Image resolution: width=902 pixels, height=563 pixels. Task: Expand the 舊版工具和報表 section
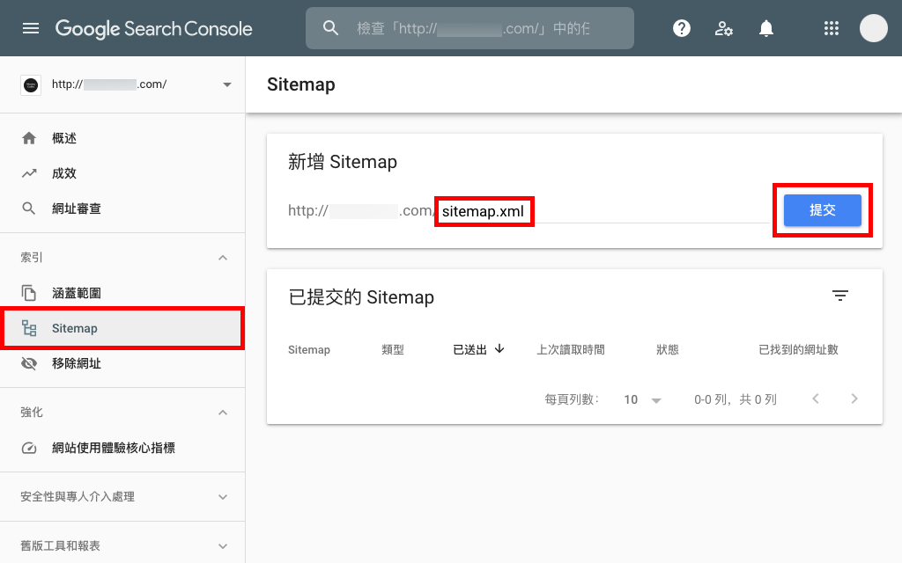(223, 545)
